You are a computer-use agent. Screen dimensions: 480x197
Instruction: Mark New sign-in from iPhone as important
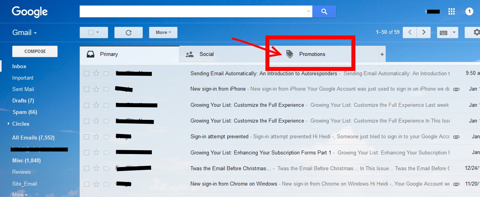[106, 89]
